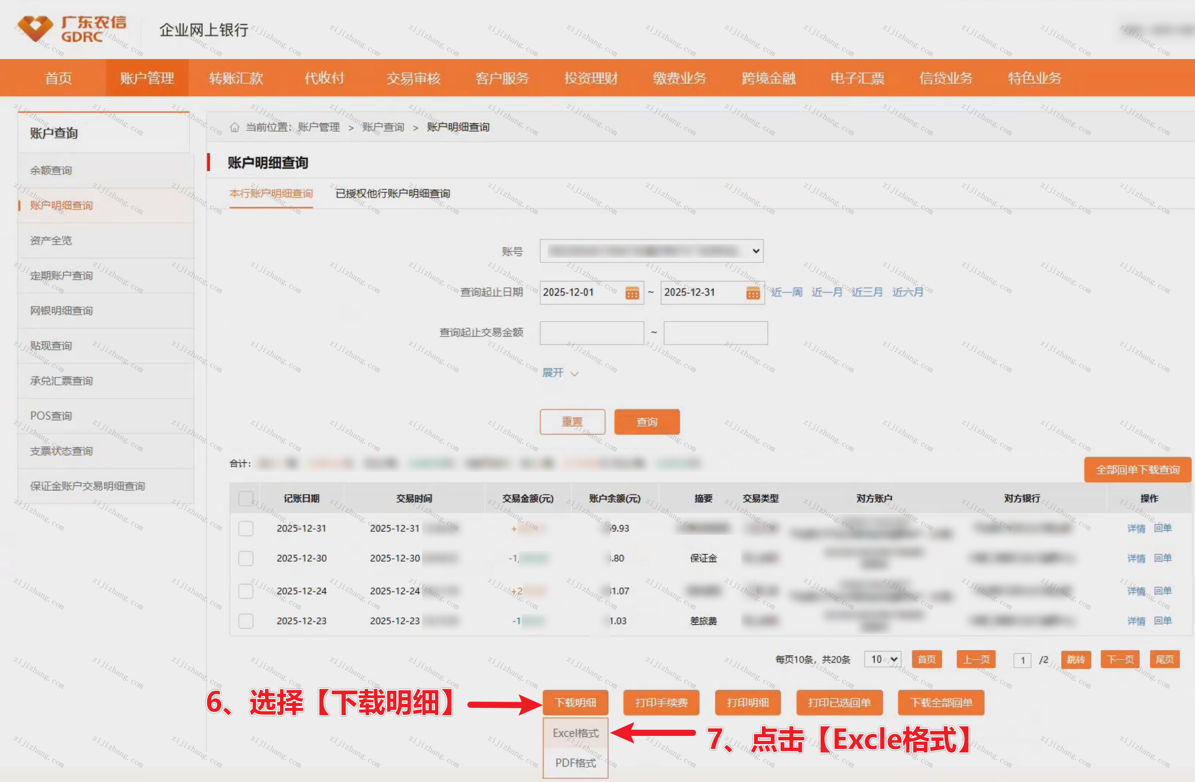Choose Excel格式 from the download menu
Image resolution: width=1195 pixels, height=782 pixels.
[575, 733]
